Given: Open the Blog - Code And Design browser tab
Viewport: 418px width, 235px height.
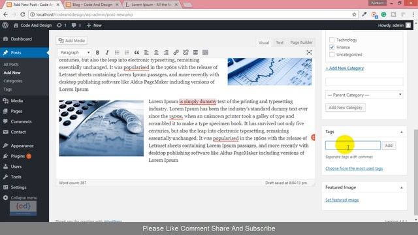Looking at the screenshot, I should (x=92, y=5).
